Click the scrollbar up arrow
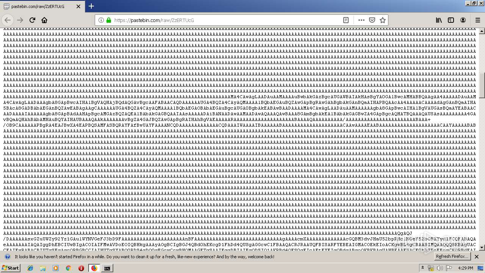Viewport: 485px width, 273px height. 482,31
